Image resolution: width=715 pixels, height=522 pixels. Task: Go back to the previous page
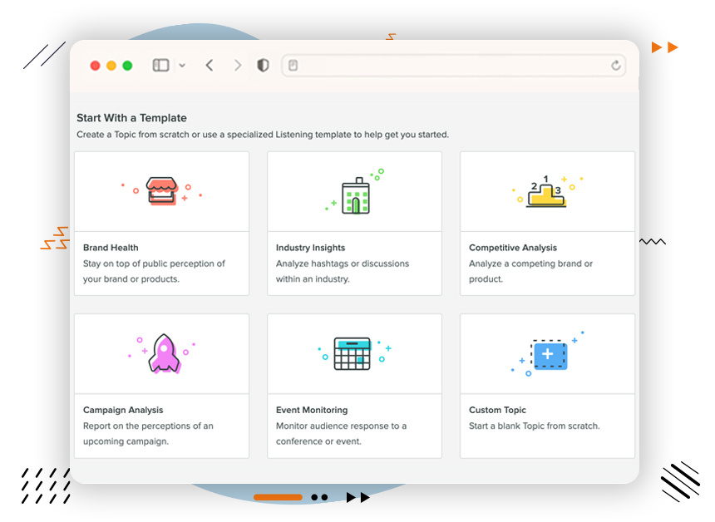[210, 66]
